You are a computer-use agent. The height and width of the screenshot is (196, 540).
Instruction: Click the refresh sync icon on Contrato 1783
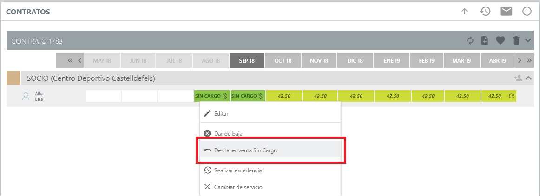(x=470, y=41)
